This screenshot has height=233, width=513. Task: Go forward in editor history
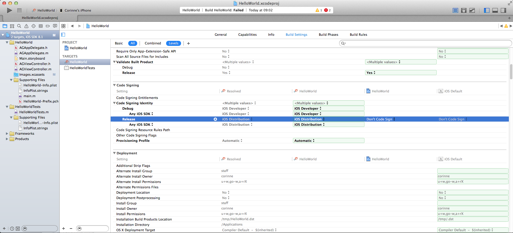(x=79, y=26)
